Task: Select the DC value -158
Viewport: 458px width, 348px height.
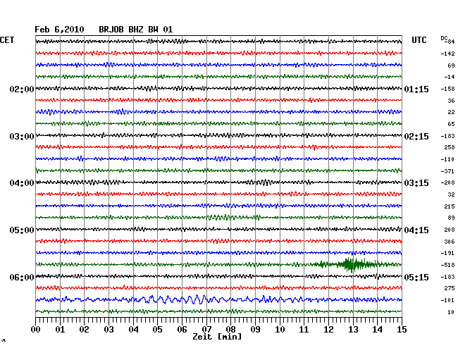Action: [447, 89]
